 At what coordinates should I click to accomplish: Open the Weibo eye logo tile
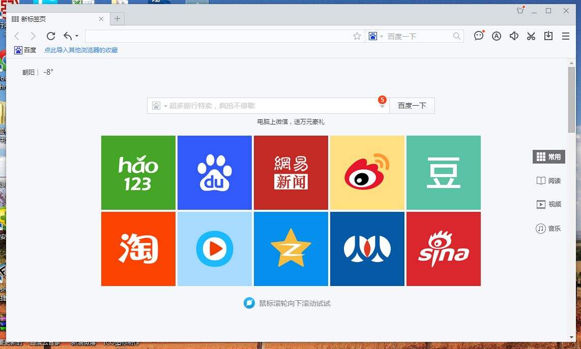367,172
